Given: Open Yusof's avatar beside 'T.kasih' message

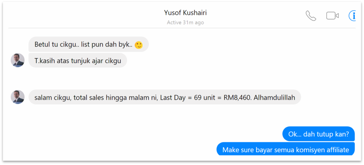Looking at the screenshot, I should pos(18,60).
